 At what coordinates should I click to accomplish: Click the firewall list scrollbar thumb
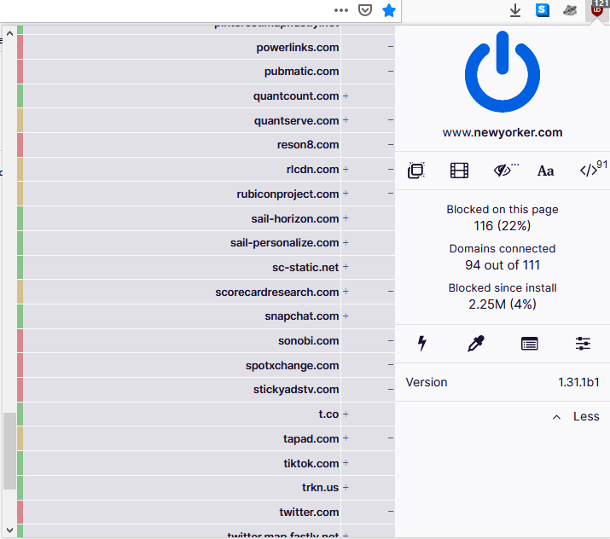[x=9, y=451]
